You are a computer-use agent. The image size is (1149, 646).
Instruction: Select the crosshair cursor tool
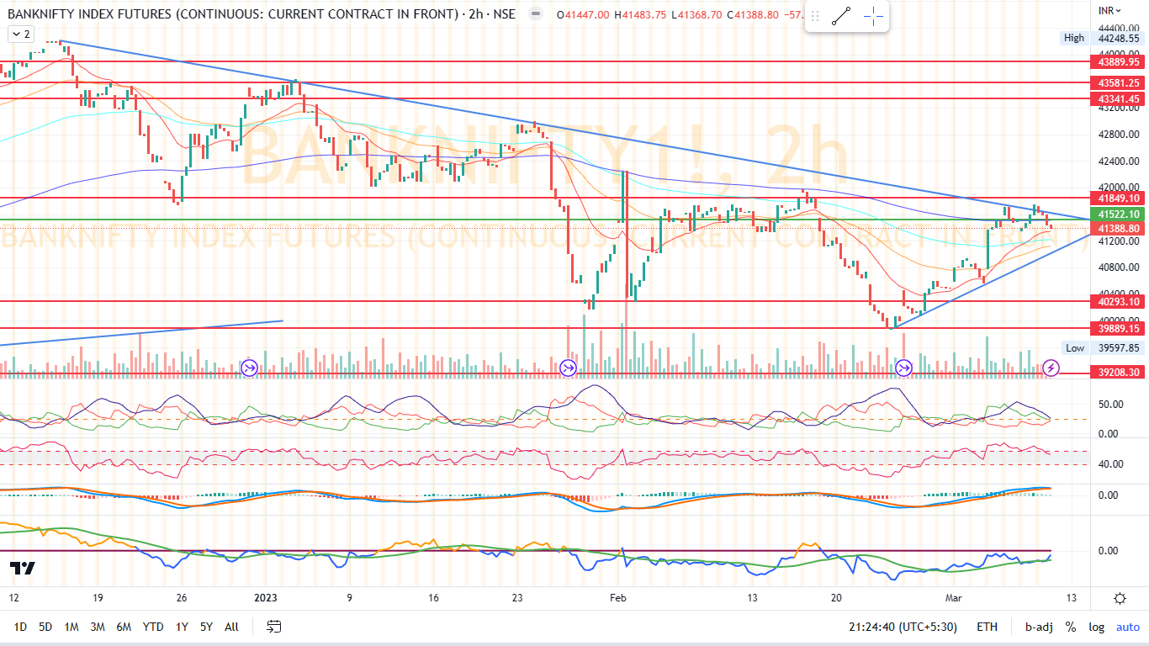click(x=873, y=17)
